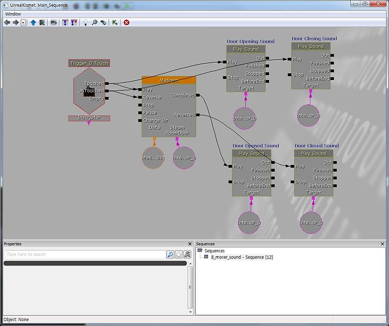Click the Object: None status bar text
The width and height of the screenshot is (389, 326).
[x=16, y=320]
